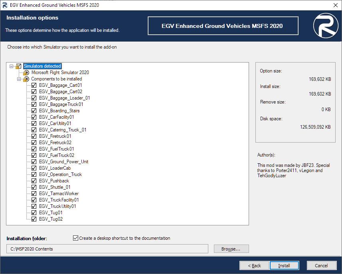This screenshot has width=342, height=274.
Task: Disable EGV_Firetruck02 component
Action: (34, 143)
